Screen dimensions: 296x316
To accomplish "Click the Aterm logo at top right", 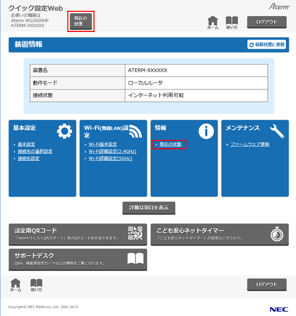I will 279,7.
